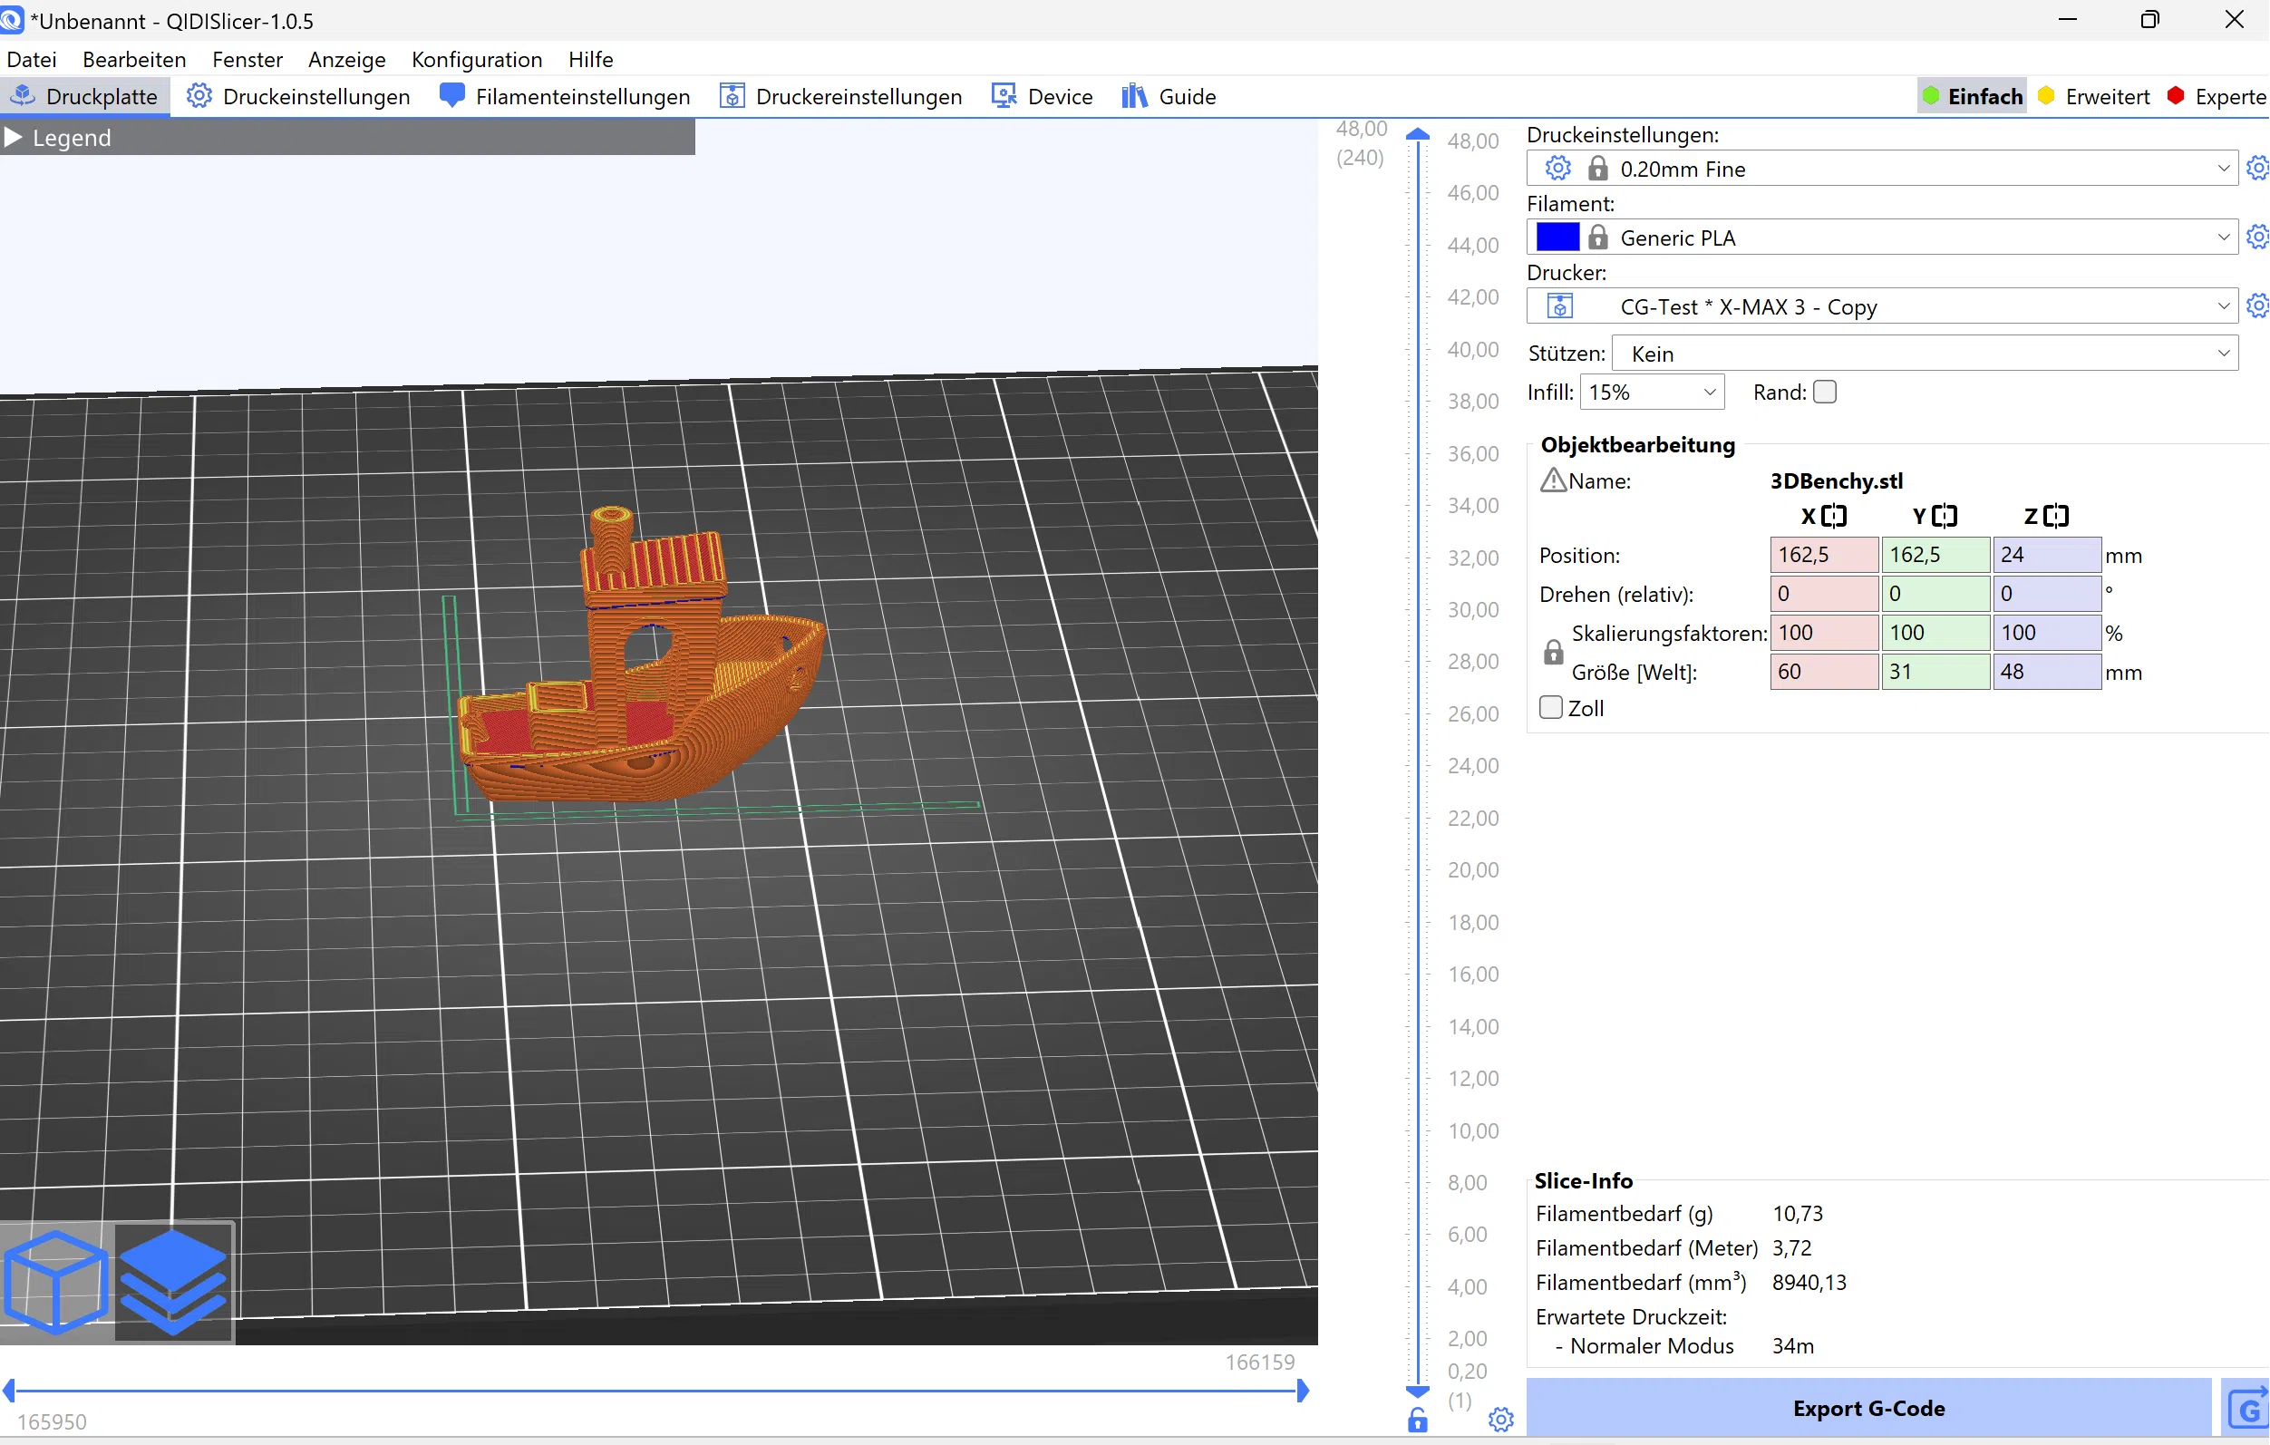Select Erweitert mode
The image size is (2270, 1445).
point(2094,96)
